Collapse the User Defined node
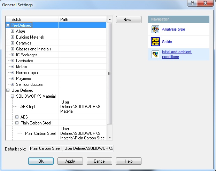This screenshot has height=171, width=216. click(8, 90)
